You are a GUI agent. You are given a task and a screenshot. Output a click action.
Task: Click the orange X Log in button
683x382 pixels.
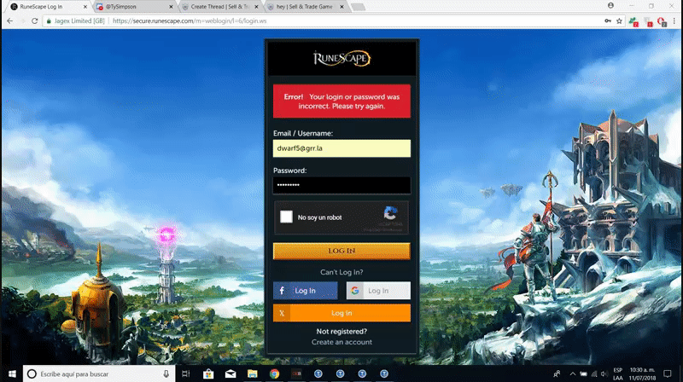[341, 313]
